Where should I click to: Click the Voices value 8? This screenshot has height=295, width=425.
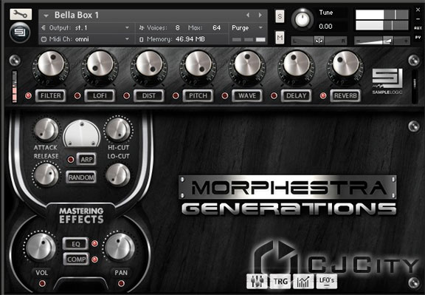tap(177, 27)
